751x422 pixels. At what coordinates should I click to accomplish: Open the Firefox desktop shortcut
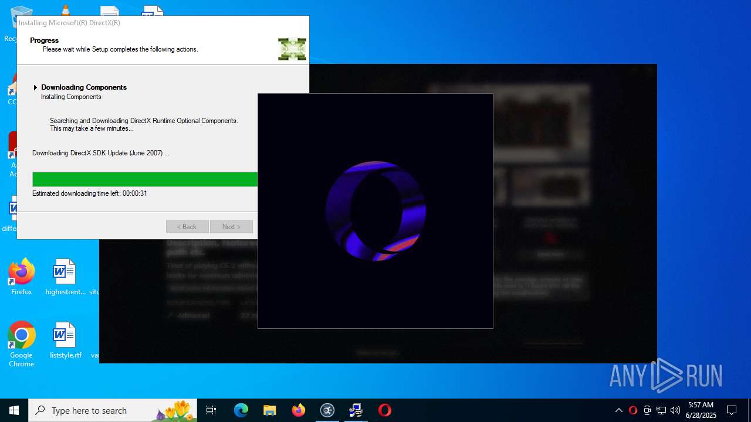click(21, 277)
